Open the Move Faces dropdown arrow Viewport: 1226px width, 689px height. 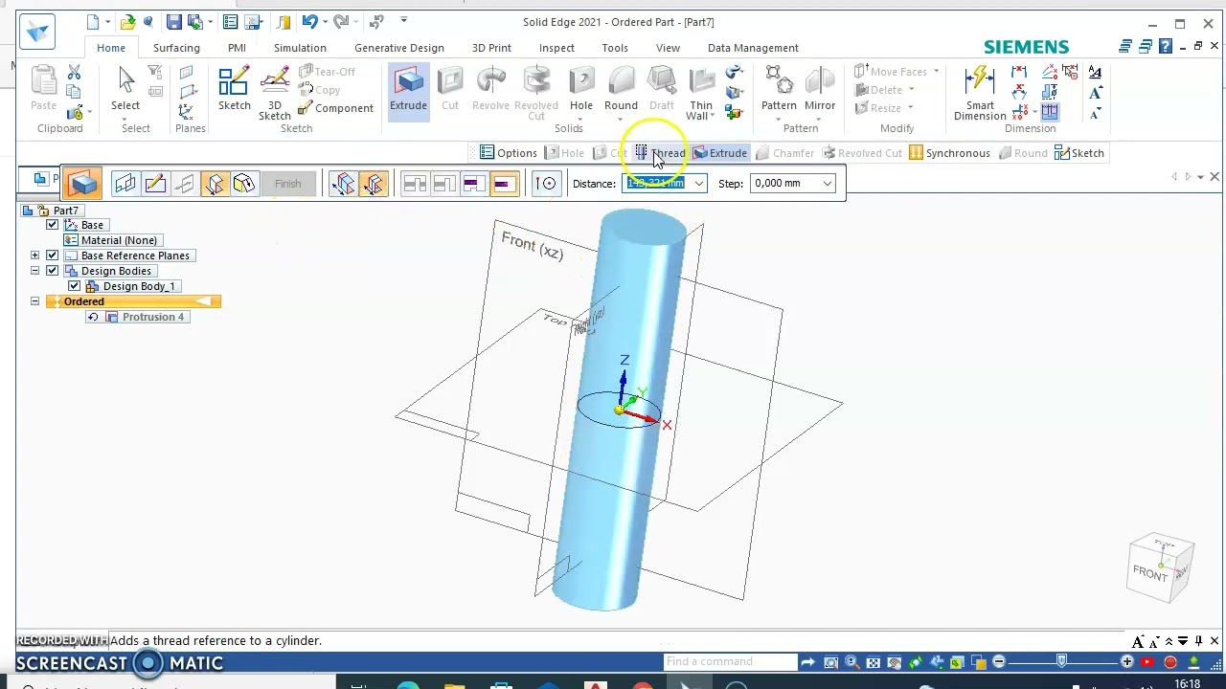[936, 72]
